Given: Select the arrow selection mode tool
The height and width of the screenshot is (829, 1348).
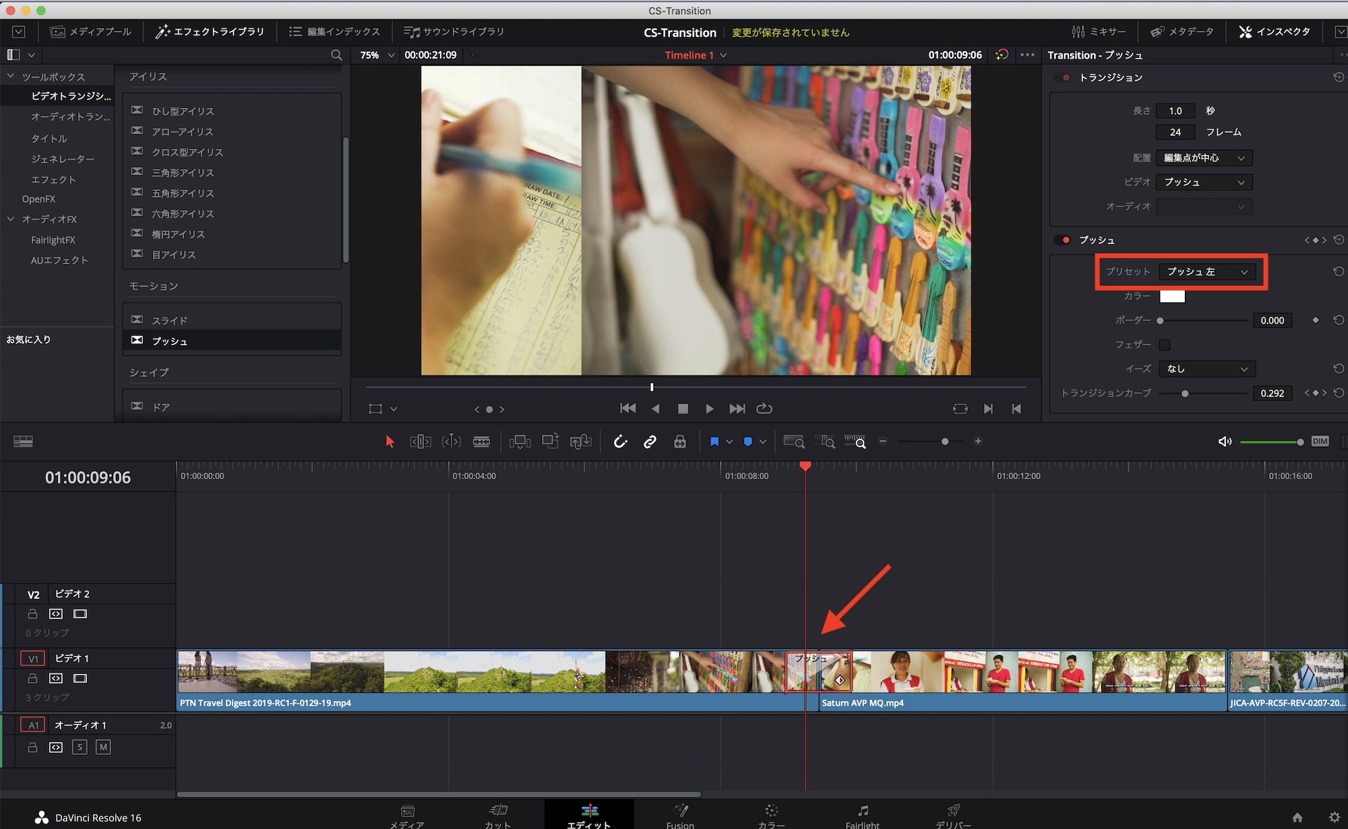Looking at the screenshot, I should (390, 441).
